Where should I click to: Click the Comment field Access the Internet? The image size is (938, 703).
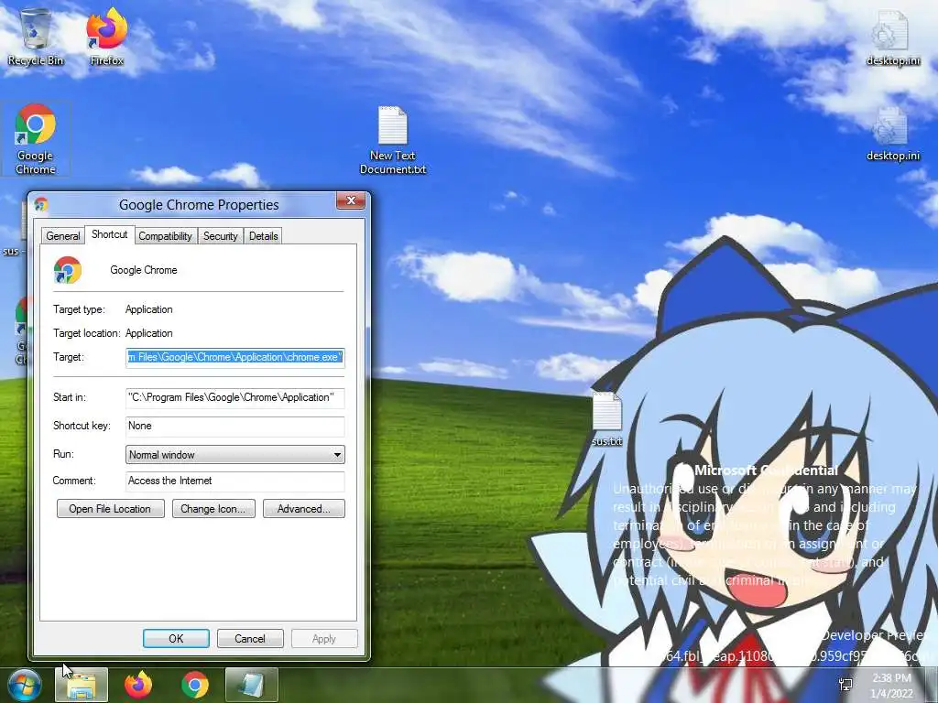point(235,481)
